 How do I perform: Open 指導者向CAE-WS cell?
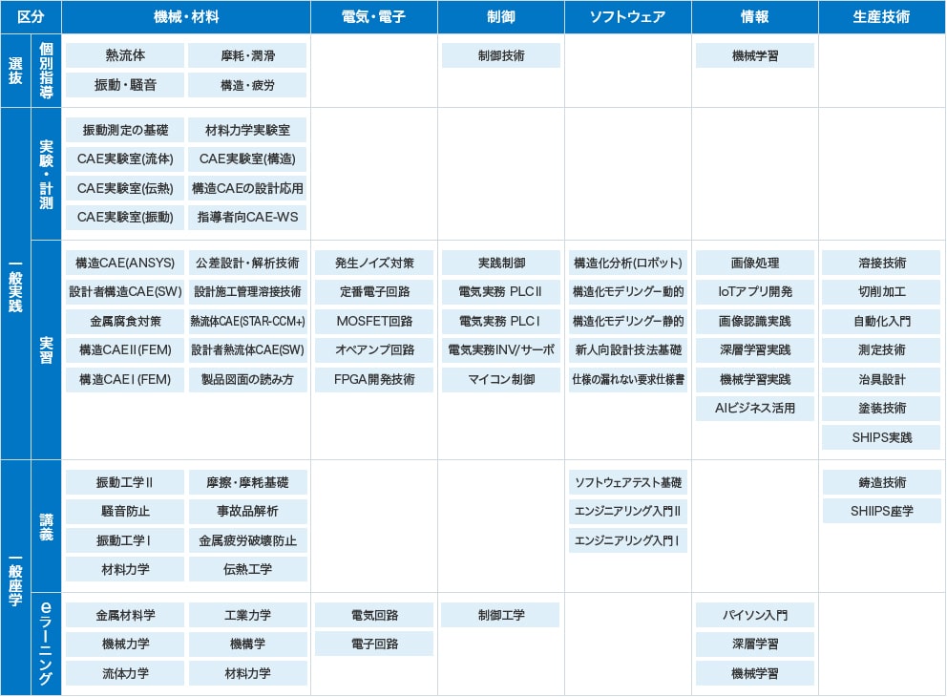coord(247,217)
